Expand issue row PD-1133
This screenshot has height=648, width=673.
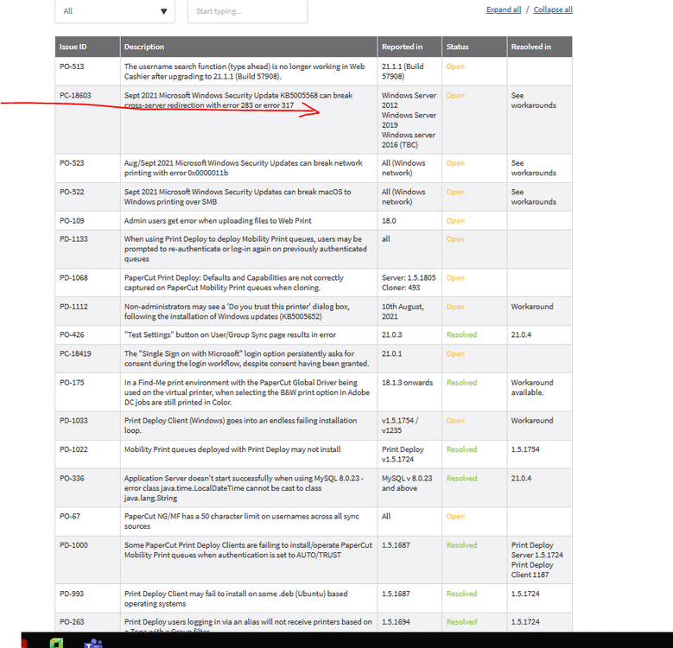pos(314,249)
